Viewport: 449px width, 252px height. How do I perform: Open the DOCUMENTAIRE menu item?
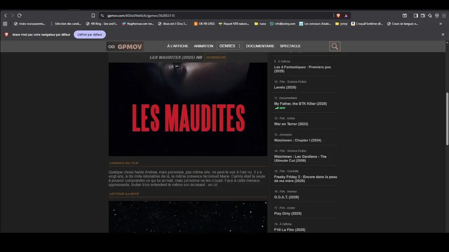[260, 46]
